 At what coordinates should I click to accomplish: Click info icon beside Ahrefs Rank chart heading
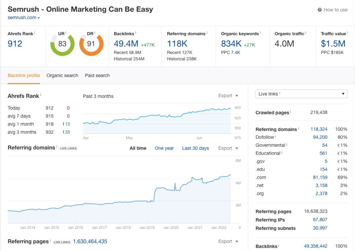pos(41,95)
